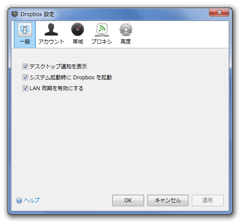Switch to the 高度 tab label
Viewport: 241px width, 224px height.
(126, 41)
